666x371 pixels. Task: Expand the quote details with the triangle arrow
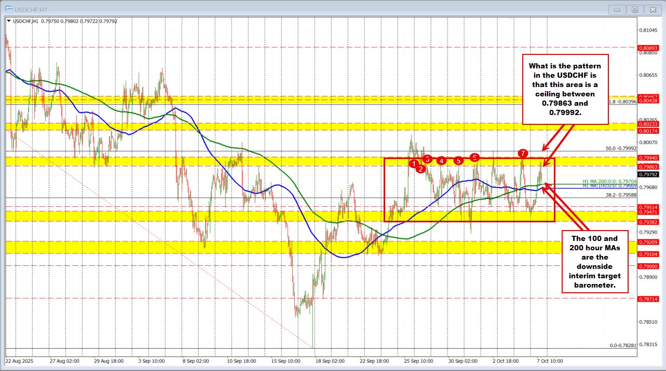(x=9, y=21)
